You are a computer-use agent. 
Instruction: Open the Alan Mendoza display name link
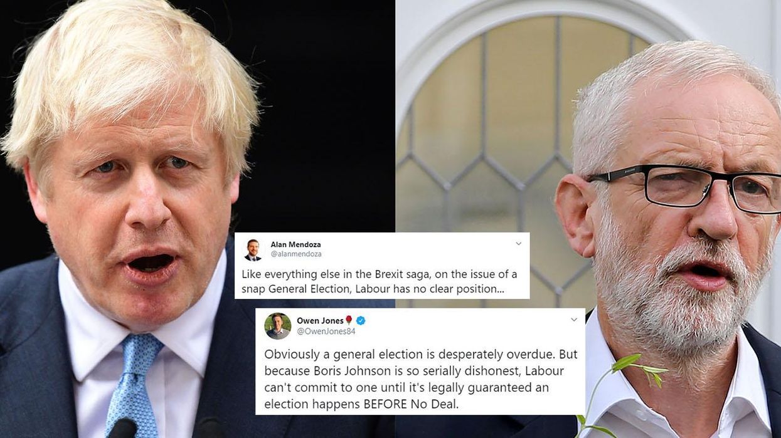(295, 244)
